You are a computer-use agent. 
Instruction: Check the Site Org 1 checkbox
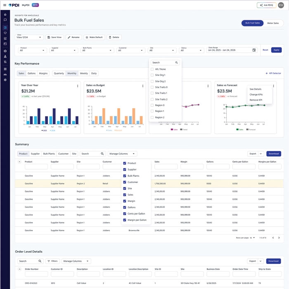point(152,75)
